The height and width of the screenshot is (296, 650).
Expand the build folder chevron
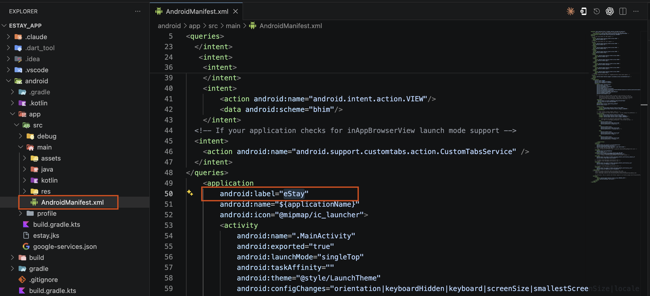pyautogui.click(x=12, y=257)
